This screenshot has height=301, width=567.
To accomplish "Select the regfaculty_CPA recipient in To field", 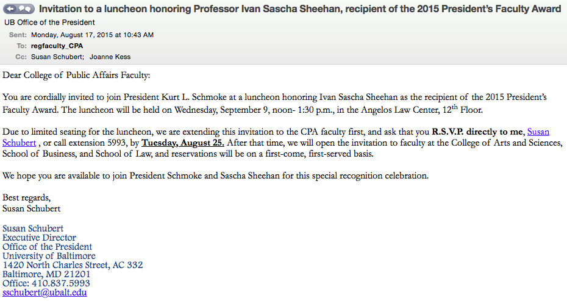I will (57, 46).
